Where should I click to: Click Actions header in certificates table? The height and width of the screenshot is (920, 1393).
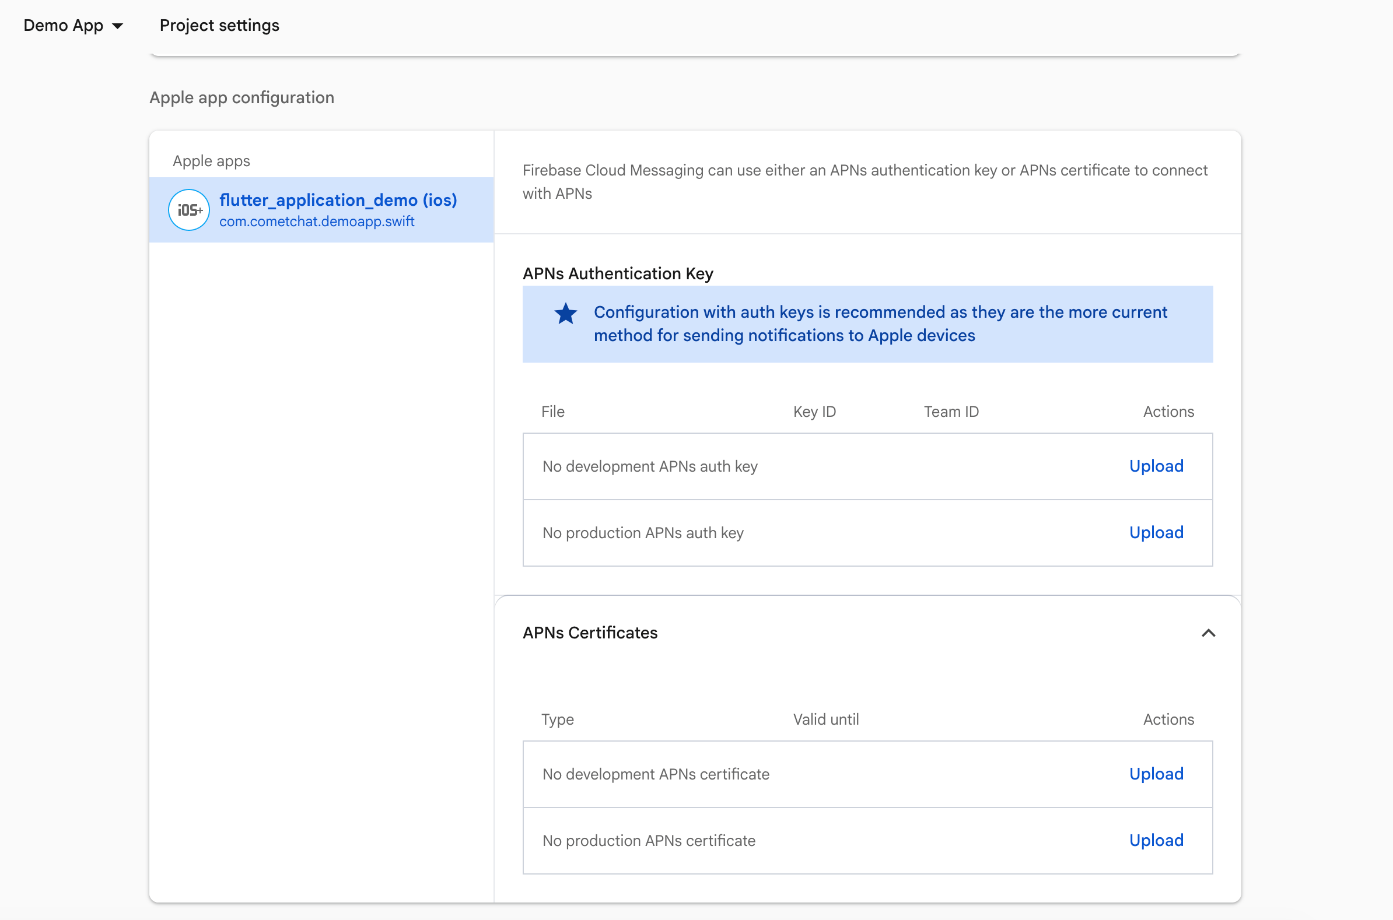point(1168,720)
